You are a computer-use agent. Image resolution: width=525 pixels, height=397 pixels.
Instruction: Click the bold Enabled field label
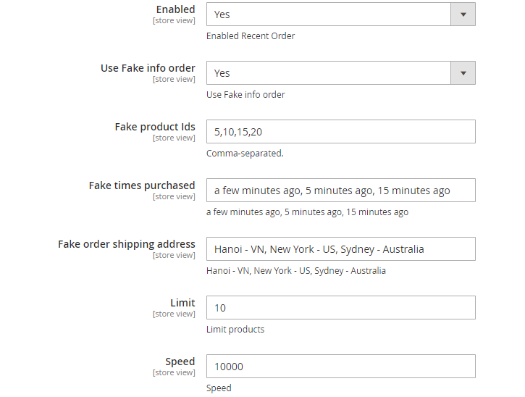176,9
